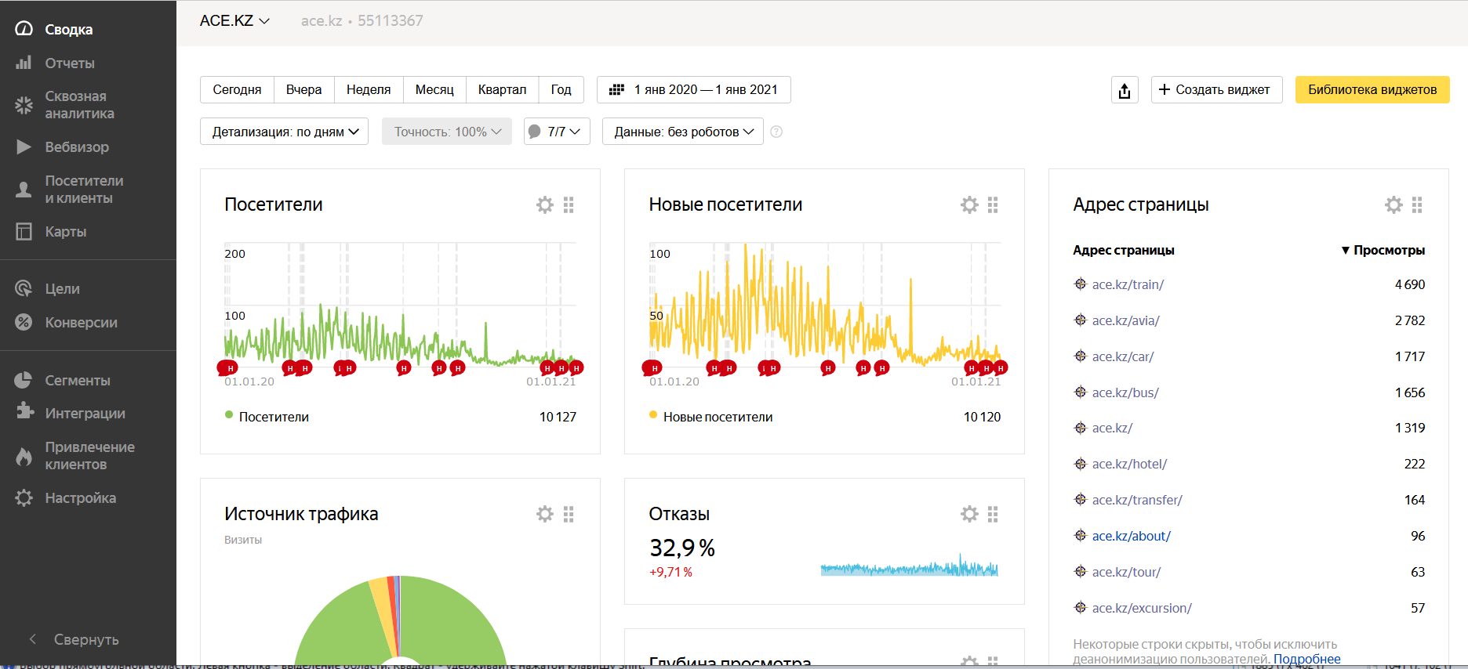This screenshot has height=669, width=1468.
Task: Select the Квартал period tab
Action: click(502, 90)
